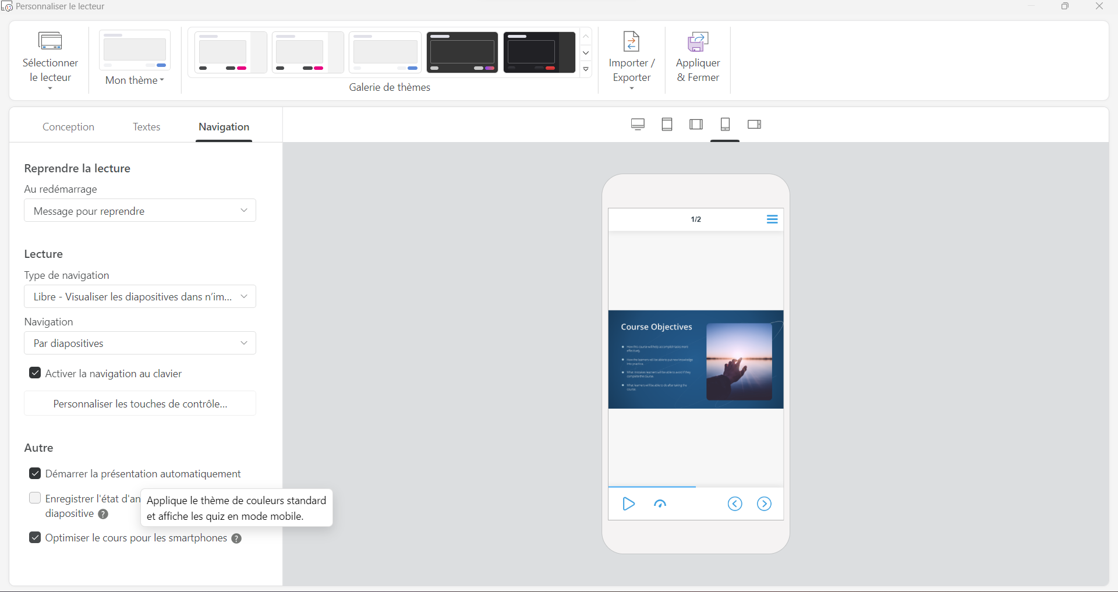
Task: Switch to the Conception tab
Action: (x=68, y=127)
